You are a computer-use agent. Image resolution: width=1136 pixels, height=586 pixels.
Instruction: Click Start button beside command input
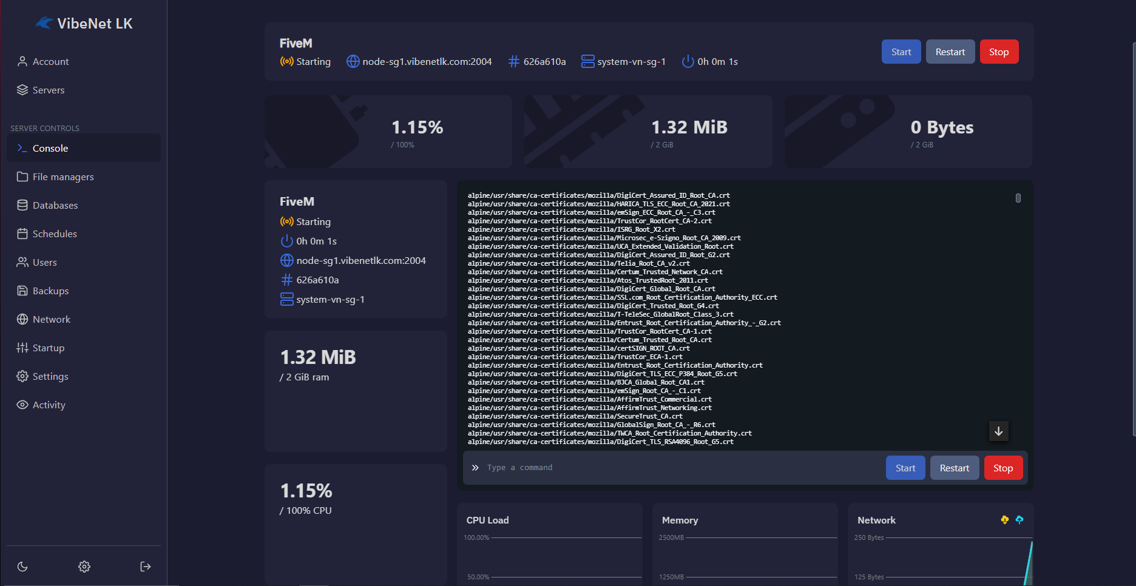pos(905,468)
